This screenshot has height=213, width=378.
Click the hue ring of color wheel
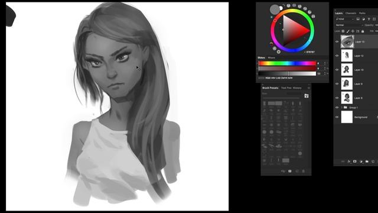292,11
